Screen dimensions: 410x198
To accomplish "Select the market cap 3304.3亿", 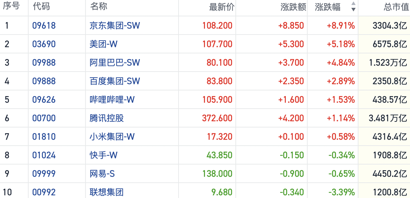I will click(x=389, y=26).
